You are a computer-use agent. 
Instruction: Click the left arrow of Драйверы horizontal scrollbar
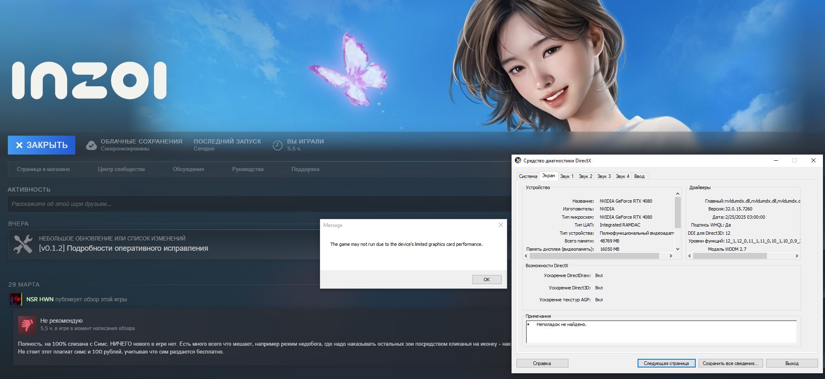tap(690, 256)
